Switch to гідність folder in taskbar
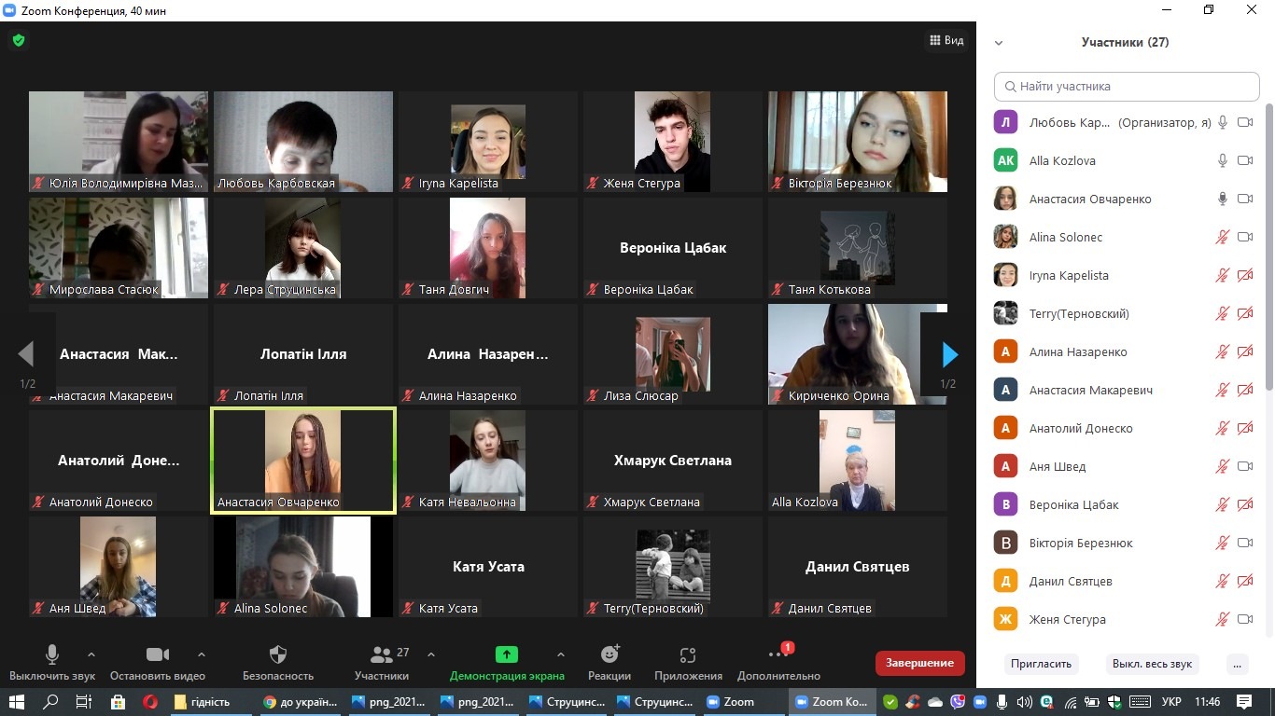This screenshot has width=1275, height=716. (203, 702)
